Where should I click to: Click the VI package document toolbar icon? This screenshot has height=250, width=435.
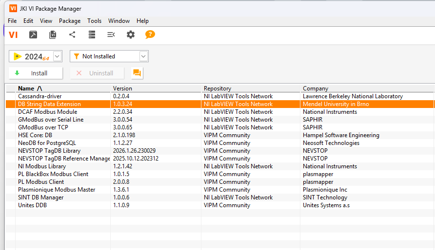click(x=53, y=35)
